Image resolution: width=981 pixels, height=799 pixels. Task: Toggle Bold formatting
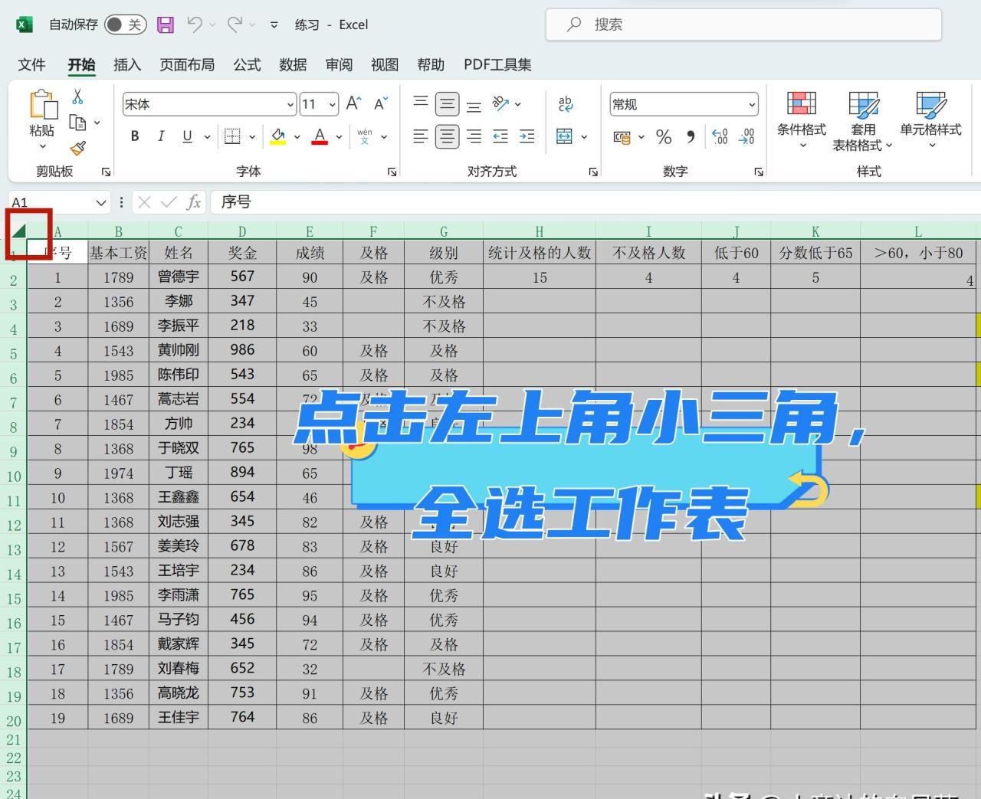[135, 136]
